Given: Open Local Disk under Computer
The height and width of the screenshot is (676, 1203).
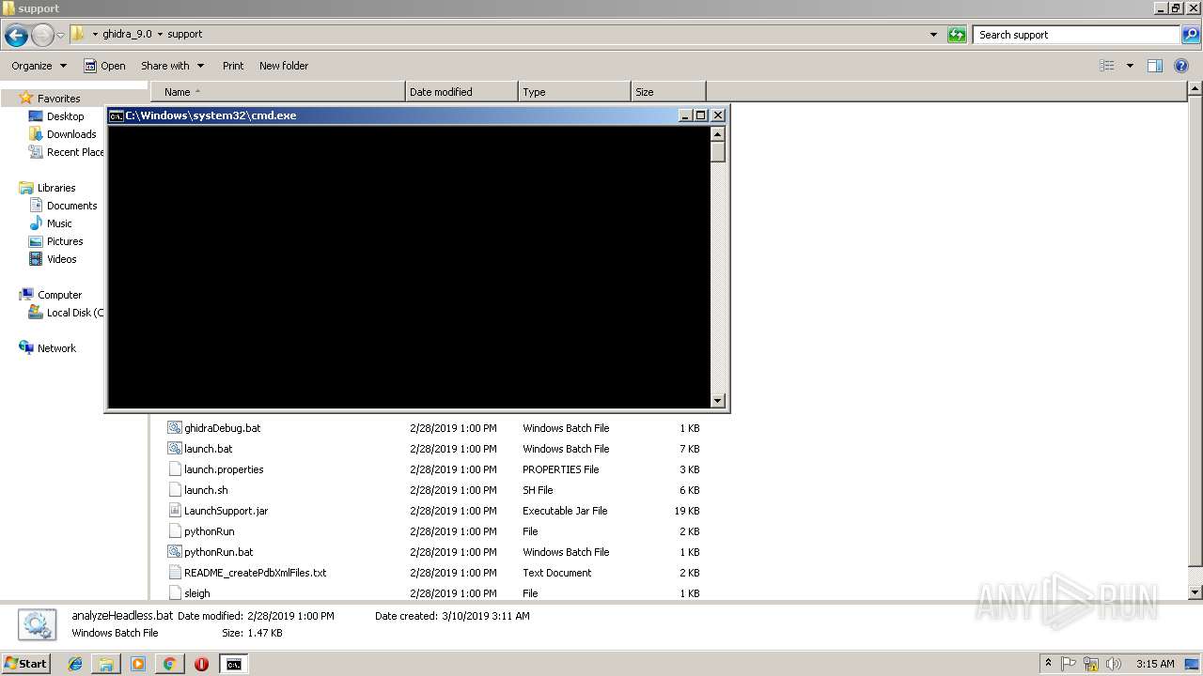Looking at the screenshot, I should [x=66, y=313].
